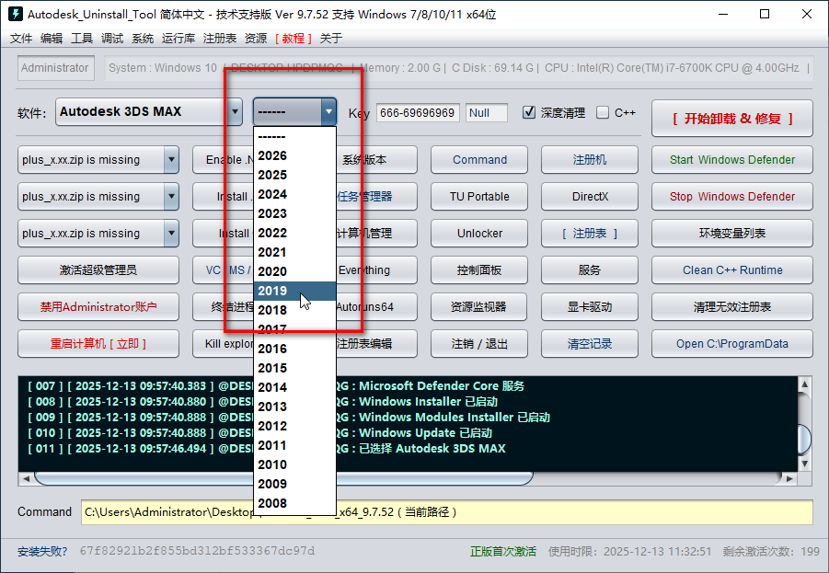Select 2022 in the version list
The image size is (829, 573).
point(294,233)
